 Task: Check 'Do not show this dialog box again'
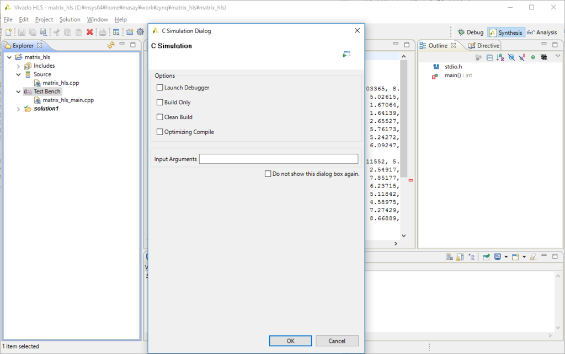coord(268,174)
